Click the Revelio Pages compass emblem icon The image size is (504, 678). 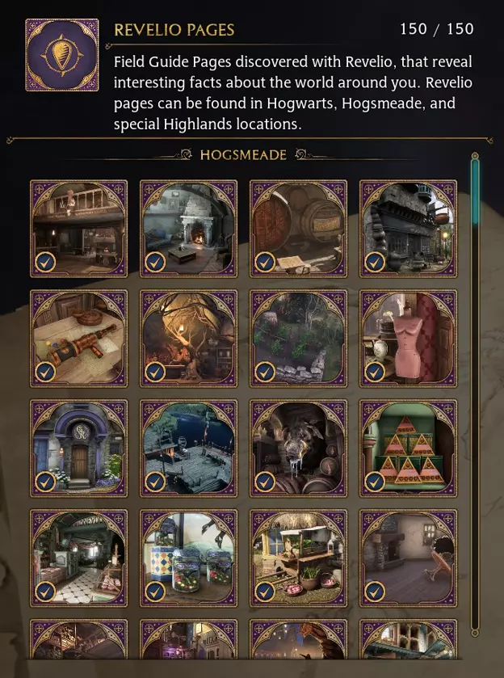(62, 55)
